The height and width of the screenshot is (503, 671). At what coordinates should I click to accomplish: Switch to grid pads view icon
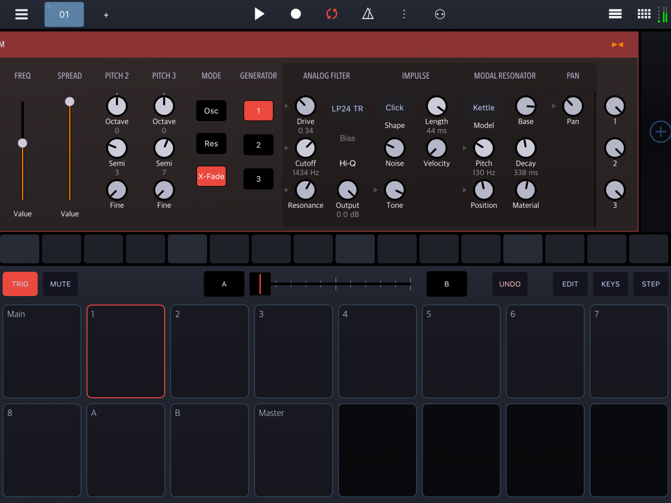tap(644, 14)
